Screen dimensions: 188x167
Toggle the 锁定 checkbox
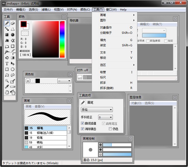[166, 41]
